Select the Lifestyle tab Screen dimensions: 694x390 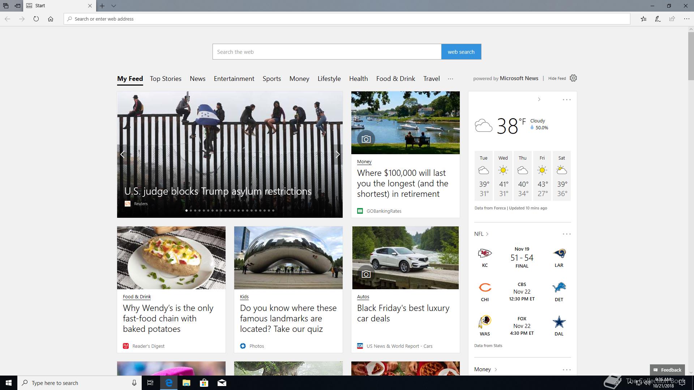(x=329, y=79)
